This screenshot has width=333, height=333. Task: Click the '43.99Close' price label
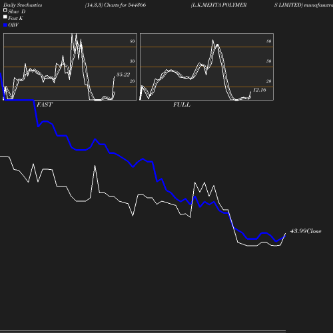(x=306, y=231)
